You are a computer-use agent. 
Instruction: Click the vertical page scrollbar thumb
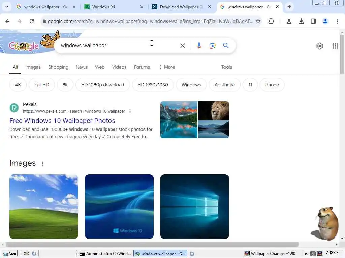click(x=342, y=54)
